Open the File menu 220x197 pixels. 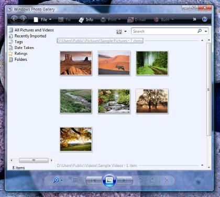click(x=42, y=19)
